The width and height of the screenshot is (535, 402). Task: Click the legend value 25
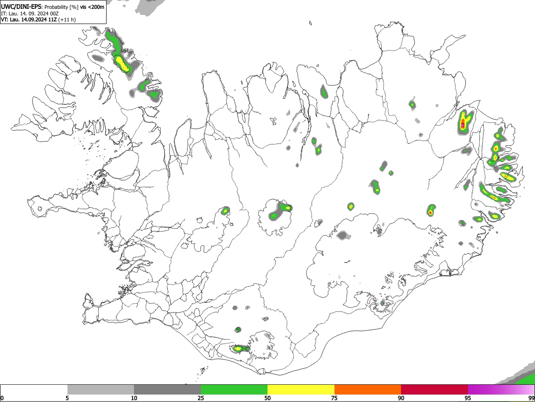[201, 398]
